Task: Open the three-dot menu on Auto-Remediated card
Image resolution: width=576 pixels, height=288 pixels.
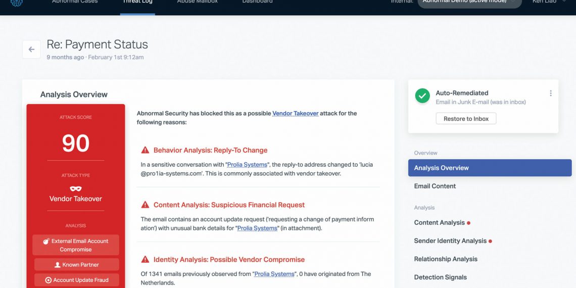Action: tap(550, 93)
